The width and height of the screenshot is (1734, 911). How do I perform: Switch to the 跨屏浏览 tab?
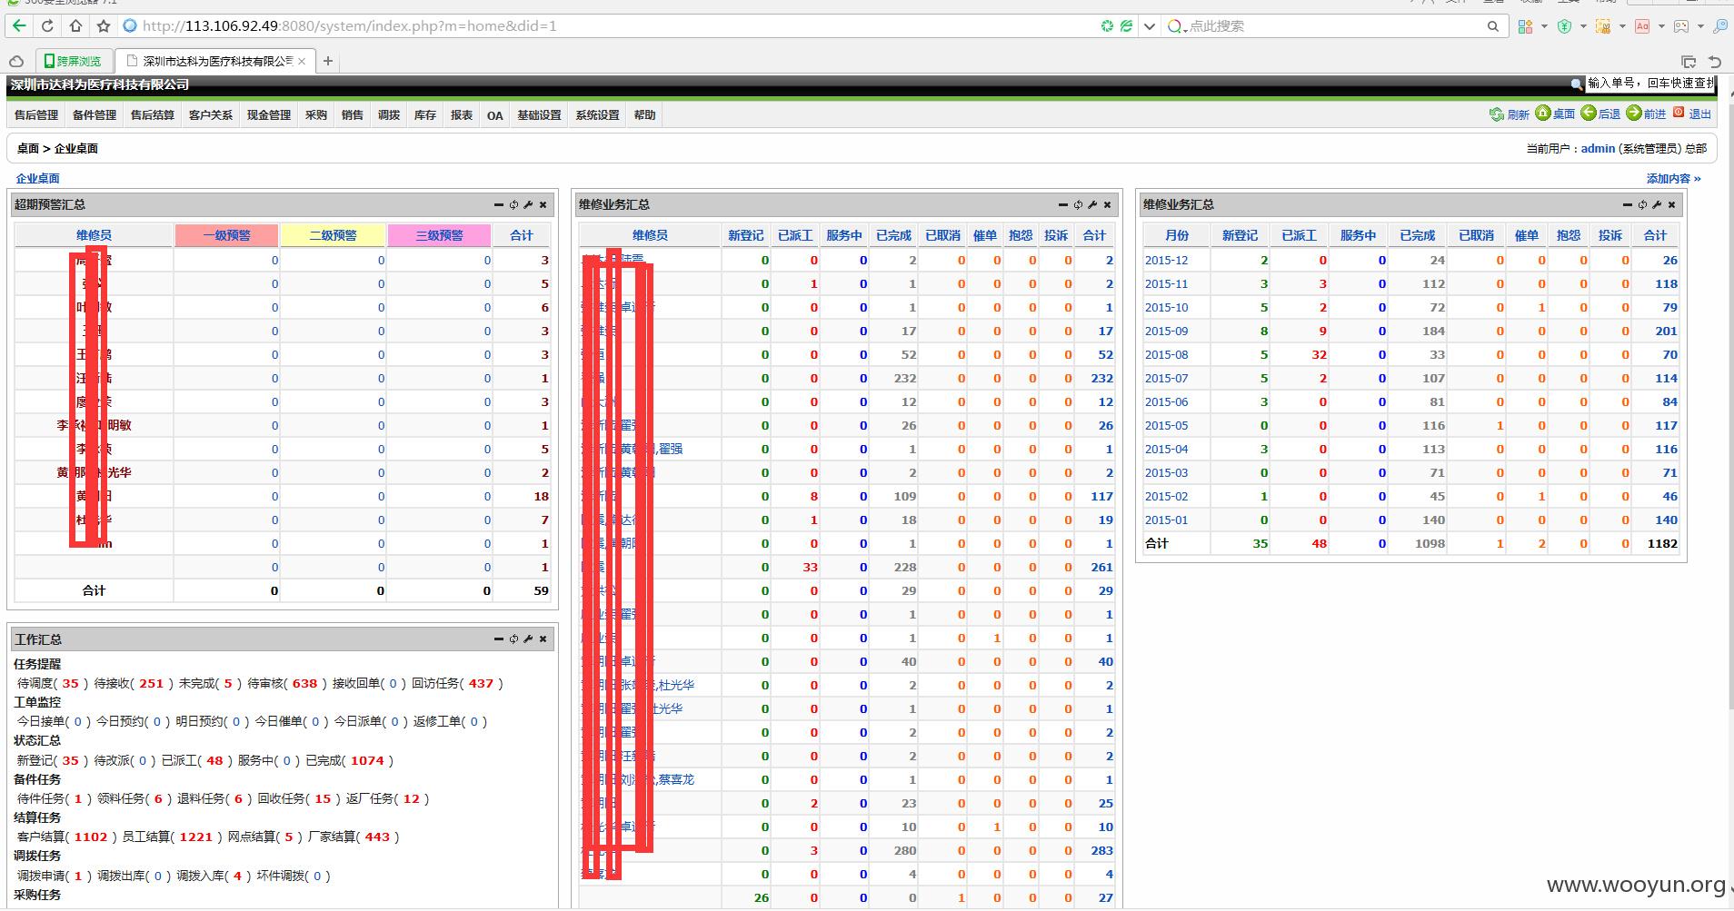pyautogui.click(x=75, y=61)
